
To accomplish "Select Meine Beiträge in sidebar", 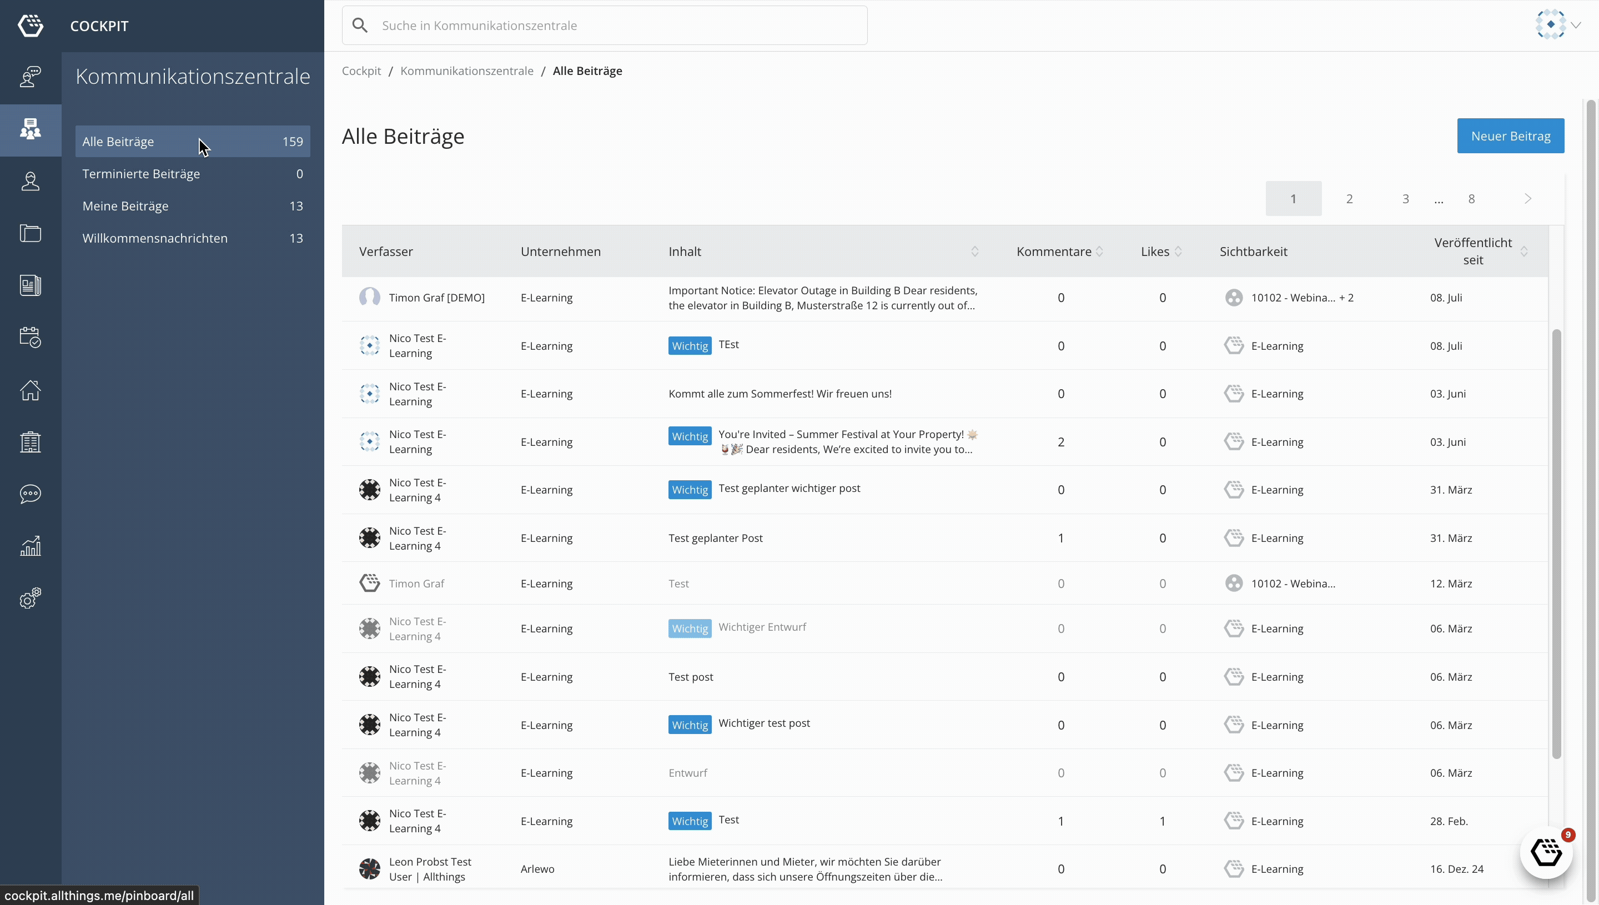I will 125,207.
